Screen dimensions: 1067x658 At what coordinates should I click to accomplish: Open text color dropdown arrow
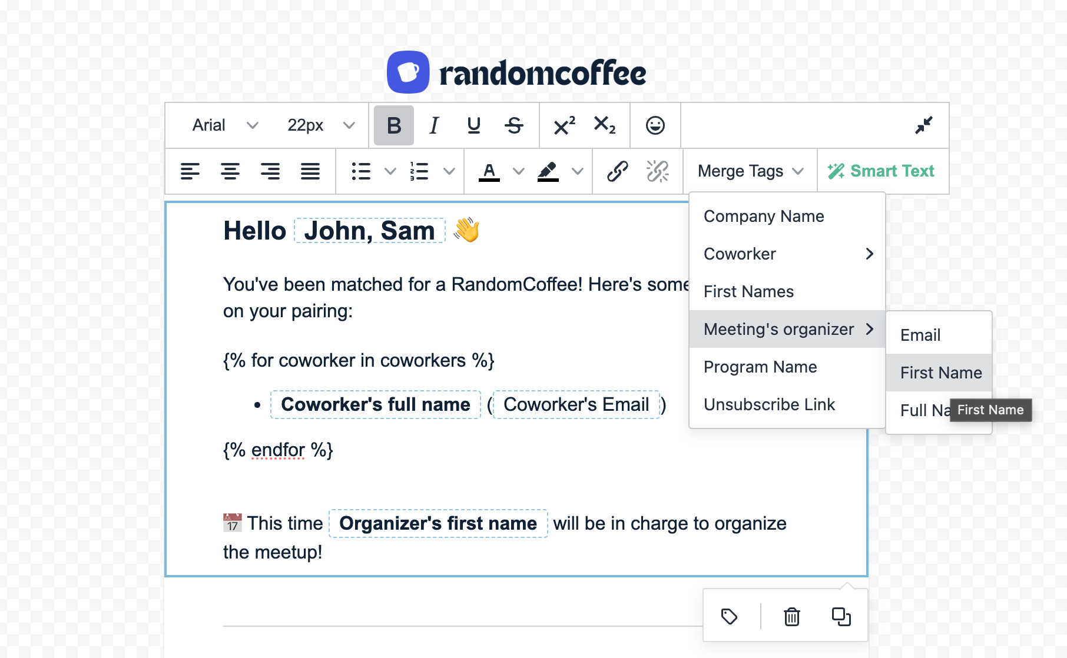click(x=518, y=171)
